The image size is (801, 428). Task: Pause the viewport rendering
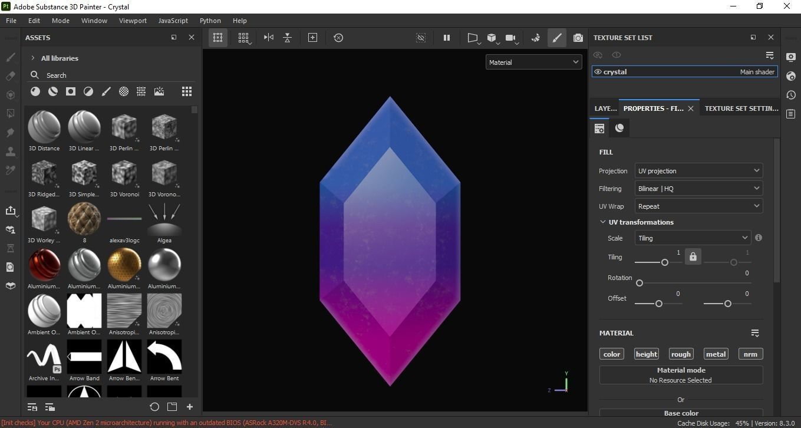(447, 37)
